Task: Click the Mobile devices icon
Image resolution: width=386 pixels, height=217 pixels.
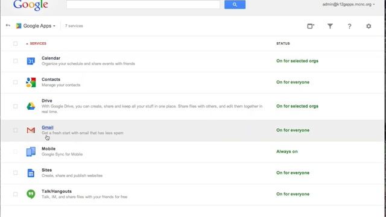Action: [31, 151]
